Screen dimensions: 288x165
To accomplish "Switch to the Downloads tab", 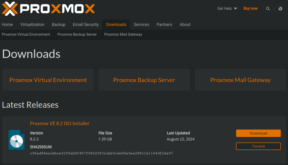I will pos(116,24).
